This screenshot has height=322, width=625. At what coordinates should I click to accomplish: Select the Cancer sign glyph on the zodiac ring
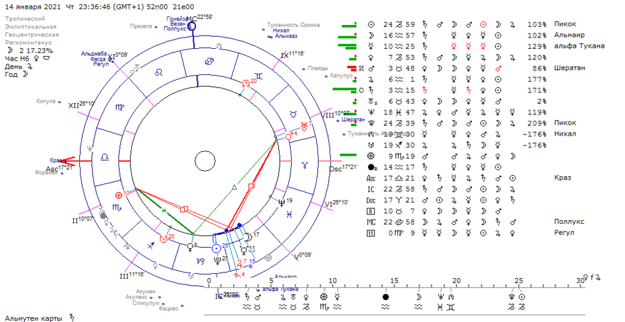tap(209, 61)
